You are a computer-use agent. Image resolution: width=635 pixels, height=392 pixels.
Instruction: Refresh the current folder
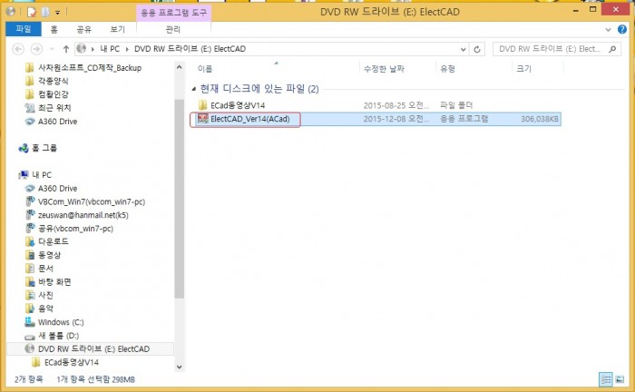[x=477, y=49]
